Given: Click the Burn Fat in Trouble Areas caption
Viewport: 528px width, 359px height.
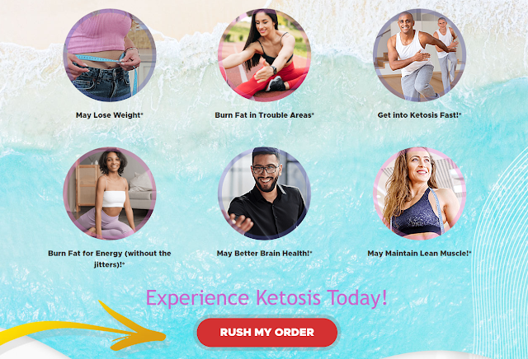Looking at the screenshot, I should point(264,115).
